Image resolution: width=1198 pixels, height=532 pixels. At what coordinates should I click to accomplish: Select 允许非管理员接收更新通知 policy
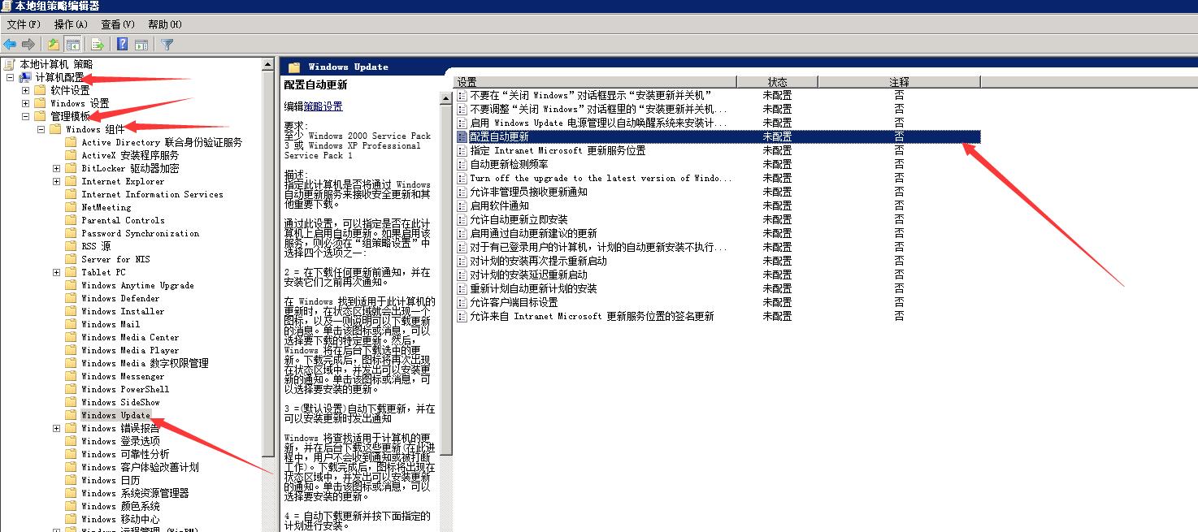click(528, 192)
